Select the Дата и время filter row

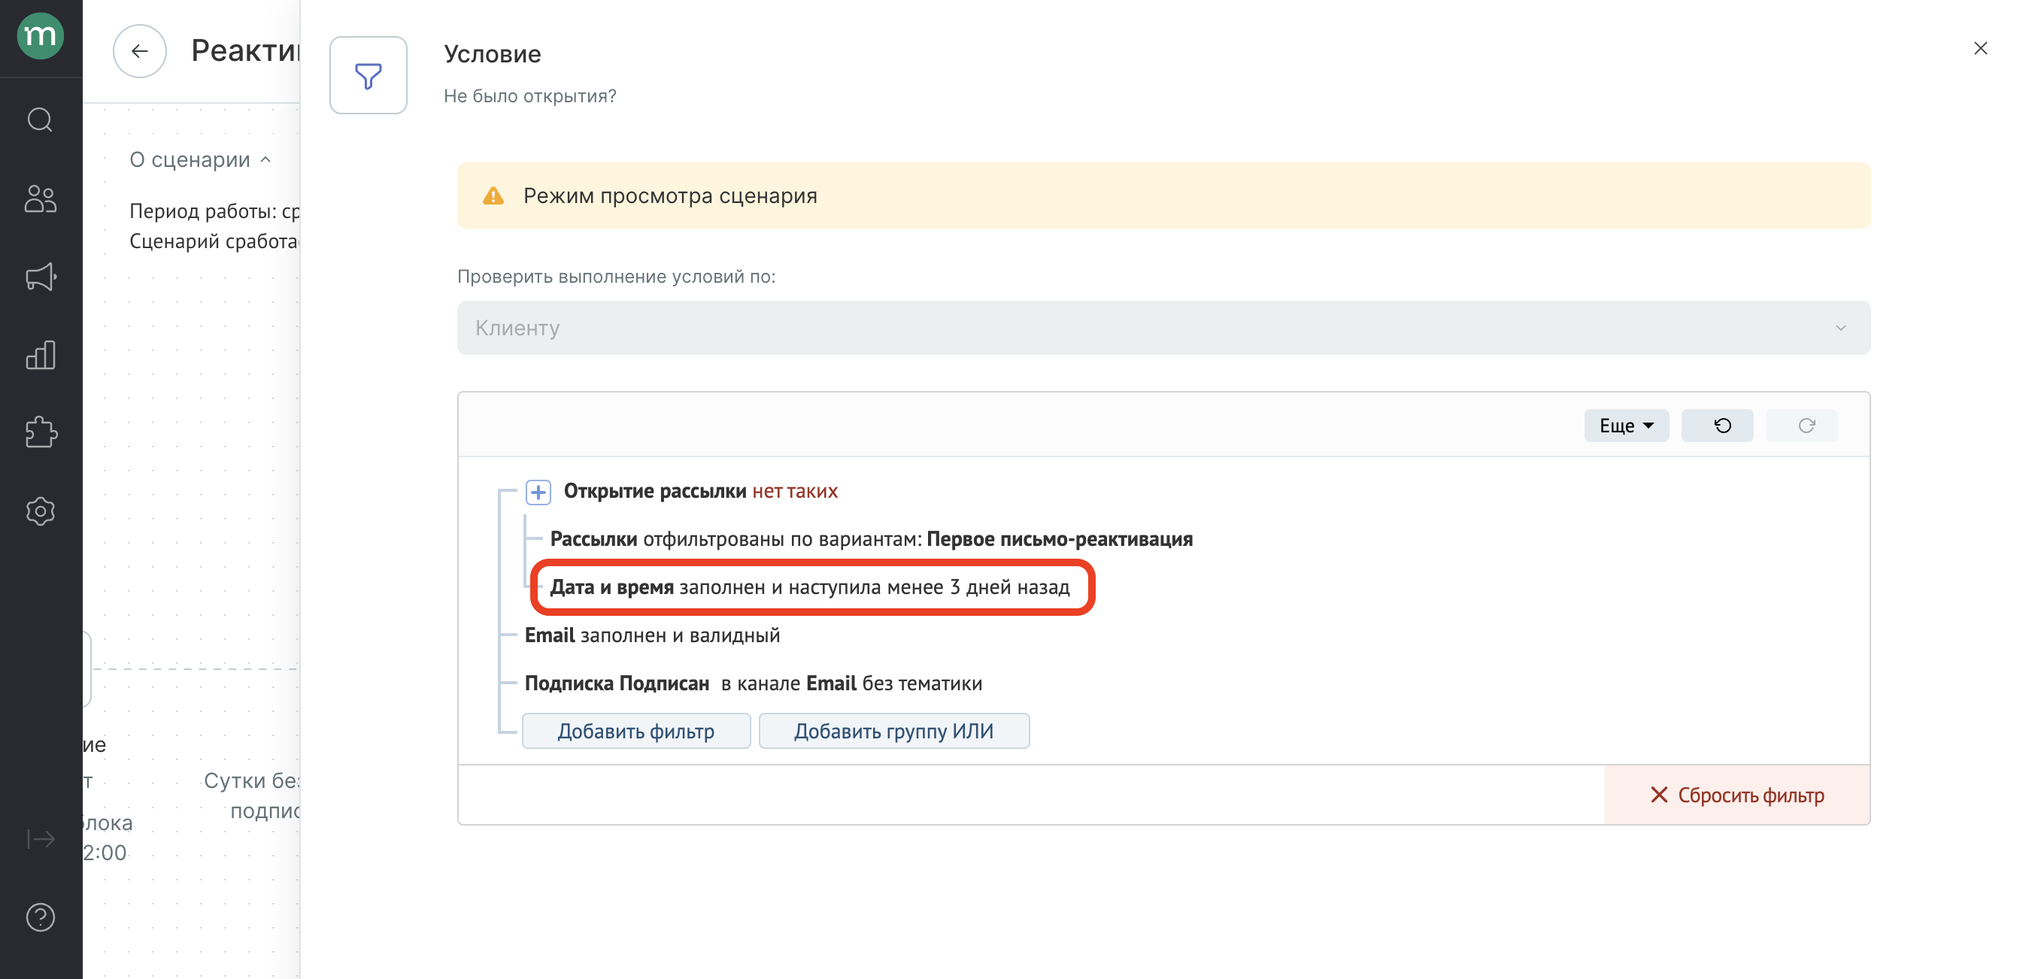pyautogui.click(x=810, y=587)
